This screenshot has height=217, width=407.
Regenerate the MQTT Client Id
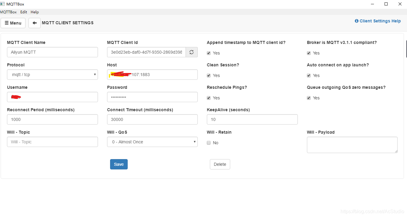point(191,52)
